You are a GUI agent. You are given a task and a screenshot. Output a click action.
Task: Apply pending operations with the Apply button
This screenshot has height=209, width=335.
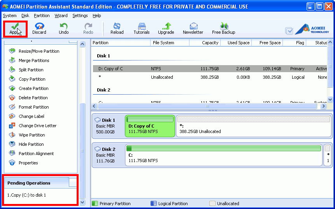click(15, 29)
